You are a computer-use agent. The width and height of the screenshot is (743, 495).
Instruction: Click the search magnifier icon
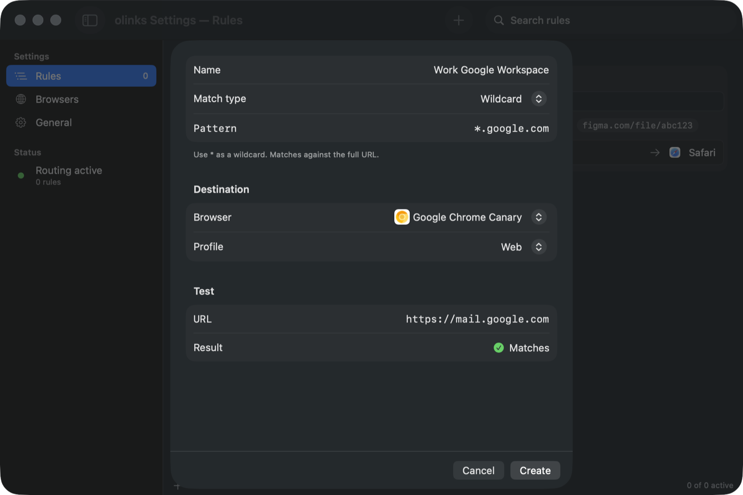click(x=499, y=20)
